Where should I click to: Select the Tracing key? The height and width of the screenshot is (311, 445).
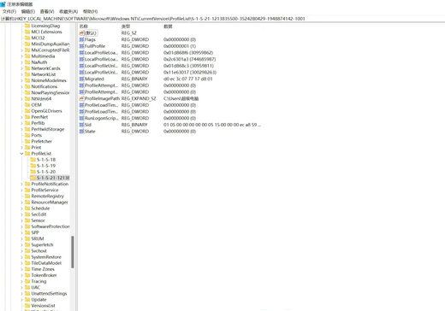(39, 281)
